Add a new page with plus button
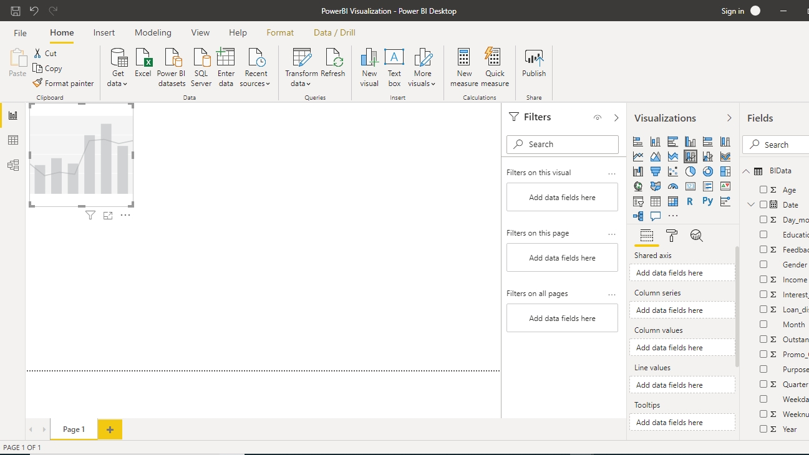Viewport: 809px width, 455px height. click(x=110, y=429)
